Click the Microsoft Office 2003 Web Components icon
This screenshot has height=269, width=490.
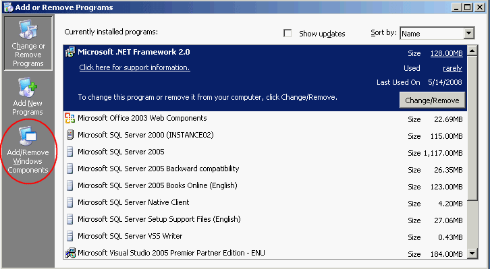70,118
